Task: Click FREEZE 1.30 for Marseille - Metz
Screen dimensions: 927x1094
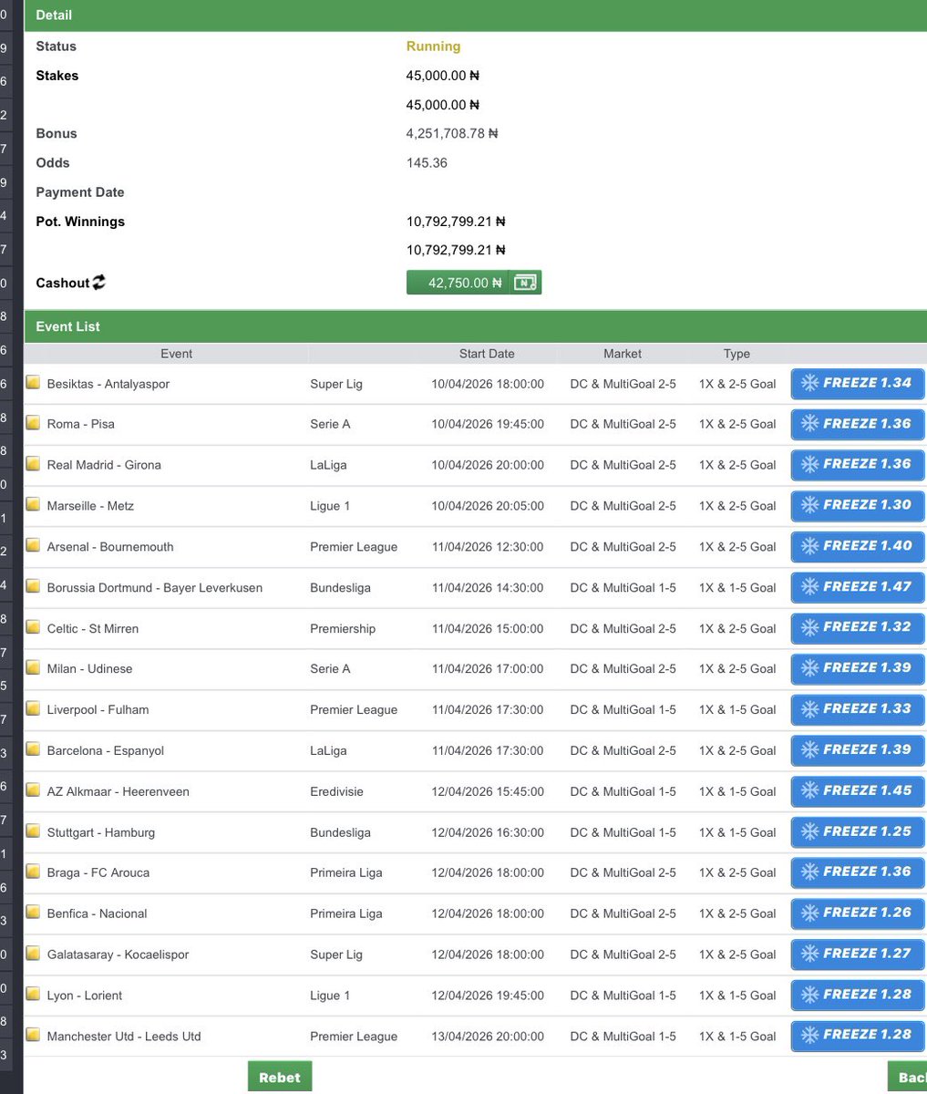Action: coord(857,505)
